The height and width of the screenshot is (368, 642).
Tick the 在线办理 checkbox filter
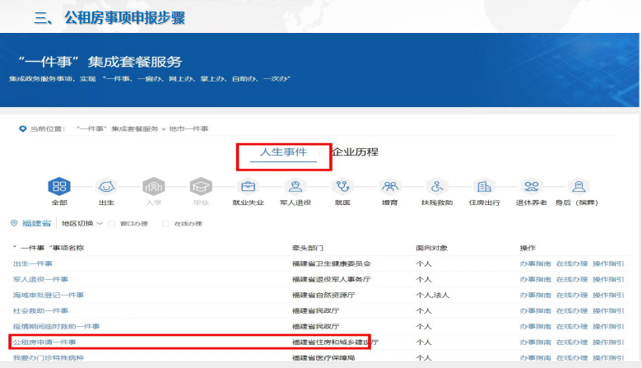[166, 223]
